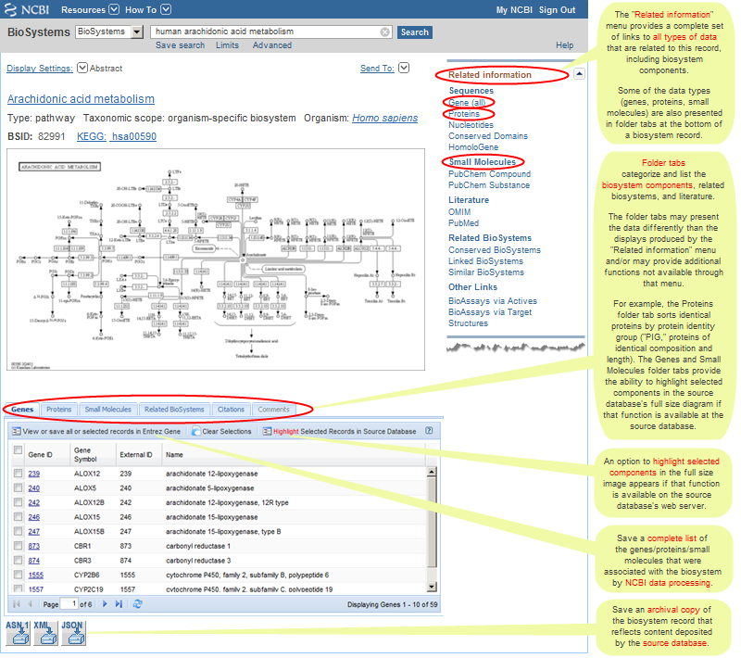The width and height of the screenshot is (741, 658).
Task: Open BioAssays via Target link
Action: (490, 312)
